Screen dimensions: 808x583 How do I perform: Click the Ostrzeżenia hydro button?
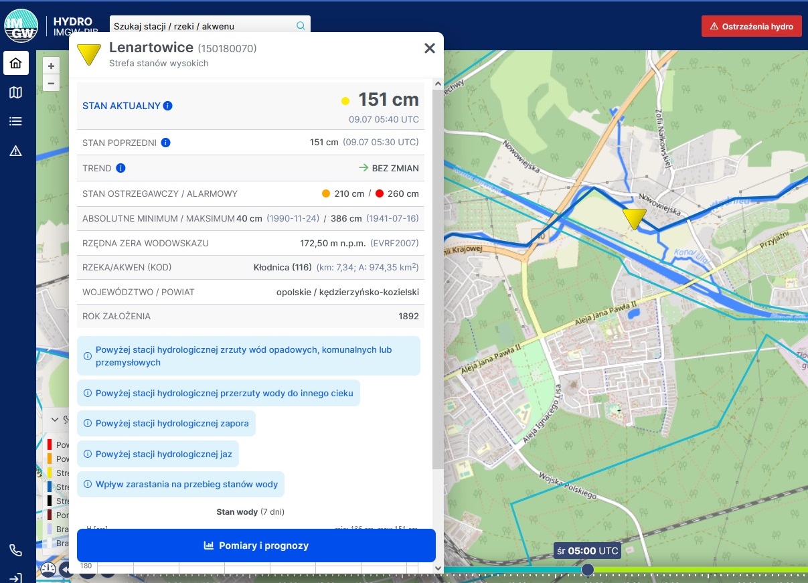(x=751, y=26)
